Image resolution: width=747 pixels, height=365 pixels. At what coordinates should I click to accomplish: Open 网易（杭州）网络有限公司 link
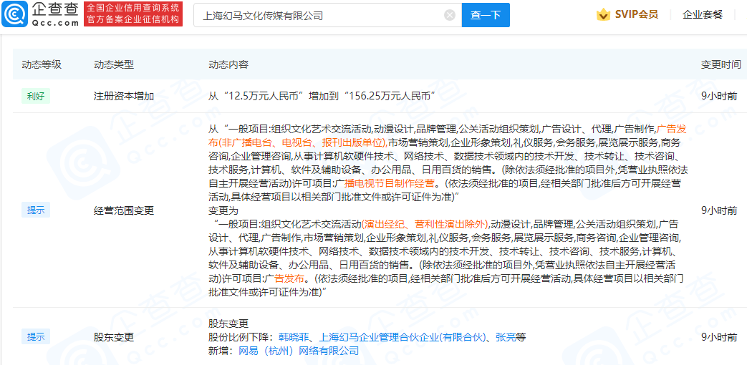pyautogui.click(x=298, y=351)
